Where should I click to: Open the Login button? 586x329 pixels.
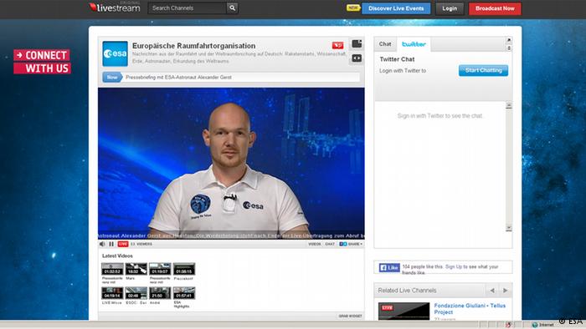[450, 8]
